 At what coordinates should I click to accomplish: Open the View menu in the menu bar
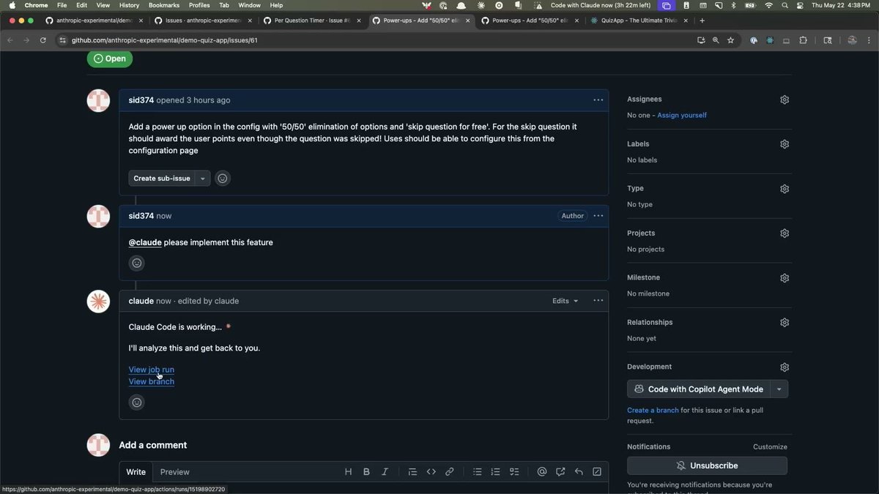coord(103,5)
